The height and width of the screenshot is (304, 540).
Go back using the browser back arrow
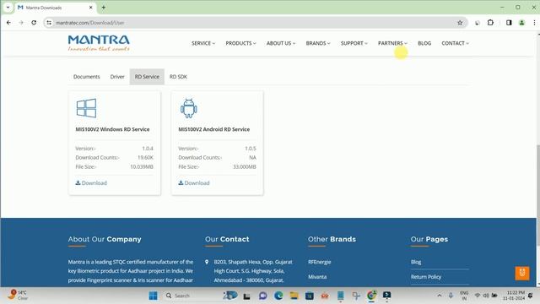(8, 23)
